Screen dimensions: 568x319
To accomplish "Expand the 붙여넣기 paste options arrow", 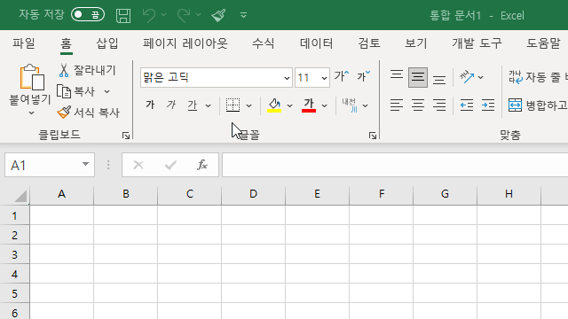I will (x=32, y=113).
